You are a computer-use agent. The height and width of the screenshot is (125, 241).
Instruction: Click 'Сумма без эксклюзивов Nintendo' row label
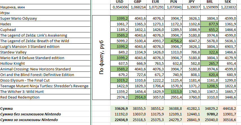[45, 114]
